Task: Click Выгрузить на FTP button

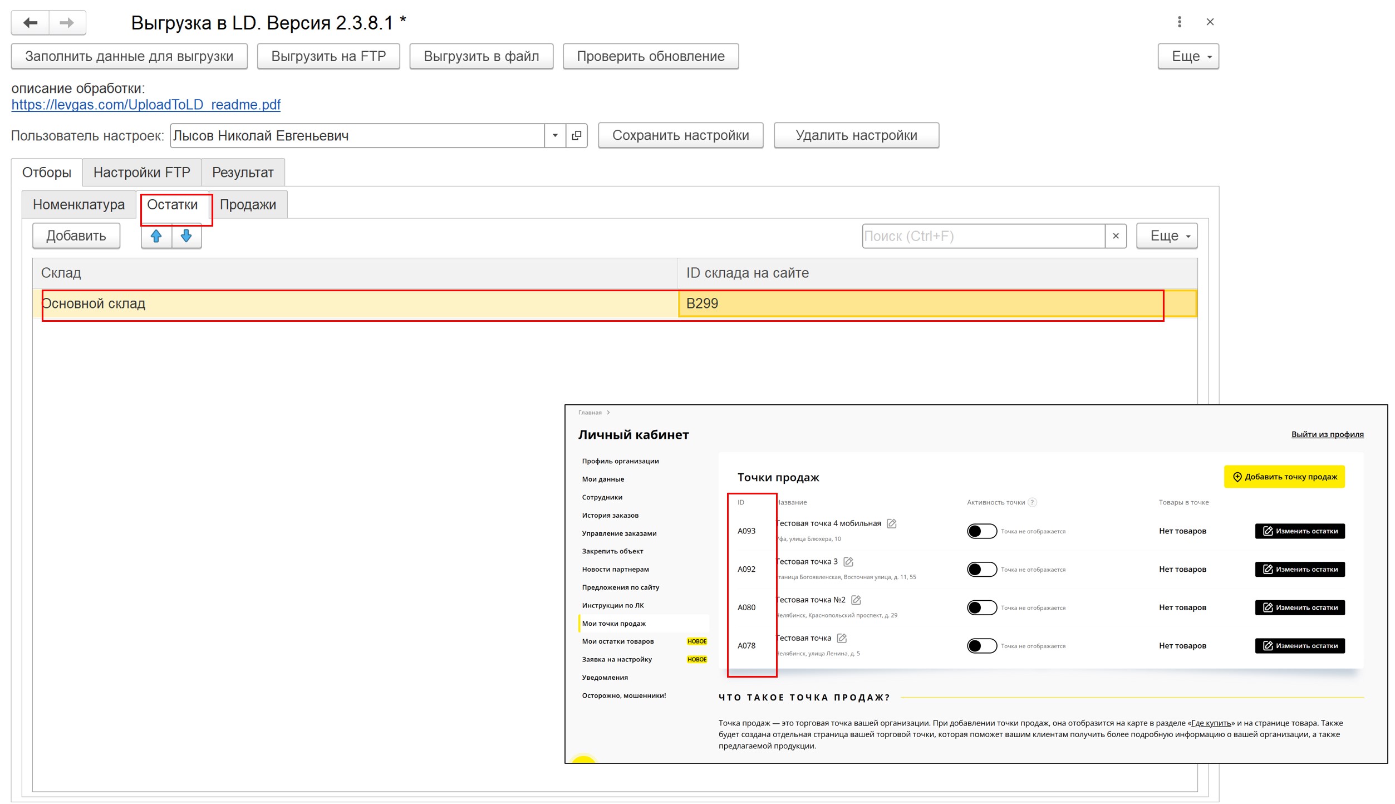Action: (328, 57)
